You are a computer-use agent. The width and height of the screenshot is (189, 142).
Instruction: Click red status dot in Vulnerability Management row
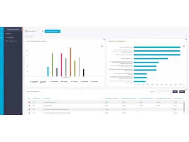tap(29, 102)
